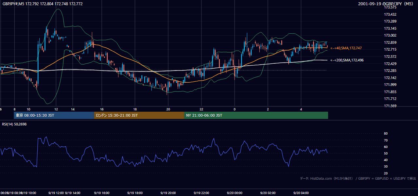Click hour label 14 on price chart axis

coord(73,109)
